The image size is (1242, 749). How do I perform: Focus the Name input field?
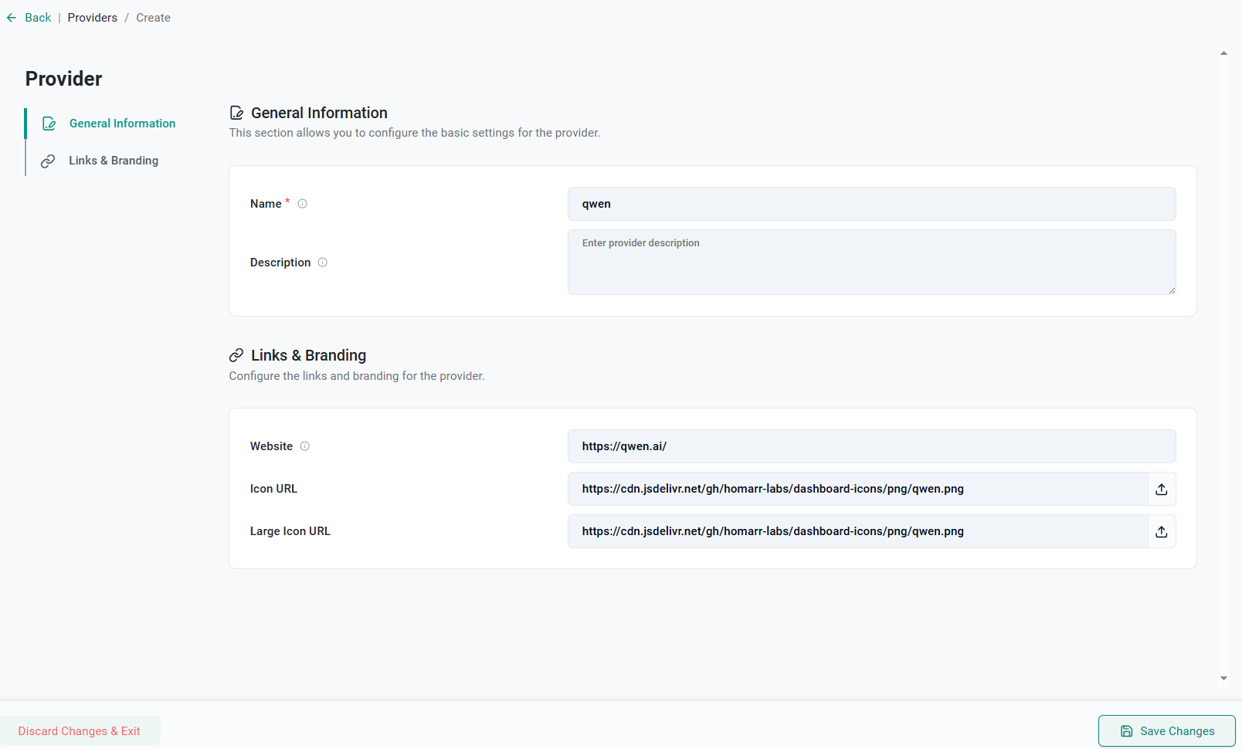pyautogui.click(x=871, y=204)
